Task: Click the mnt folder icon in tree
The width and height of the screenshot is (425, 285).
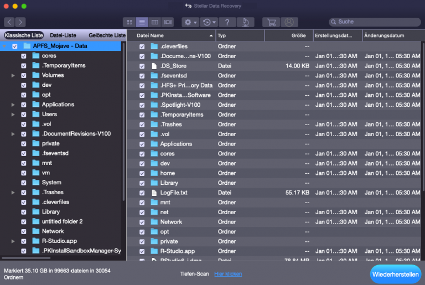Action: click(36, 163)
